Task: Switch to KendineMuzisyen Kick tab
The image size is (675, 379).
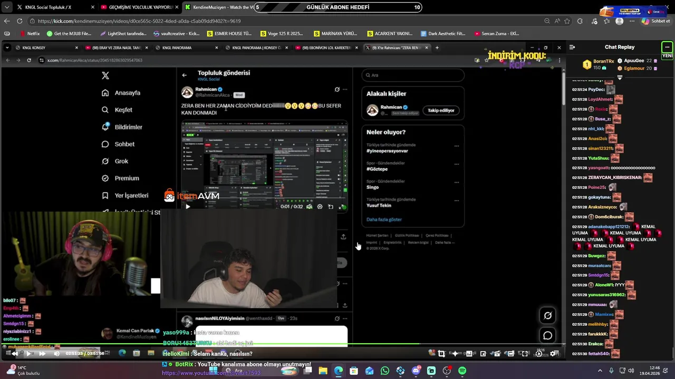Action: coord(221,7)
